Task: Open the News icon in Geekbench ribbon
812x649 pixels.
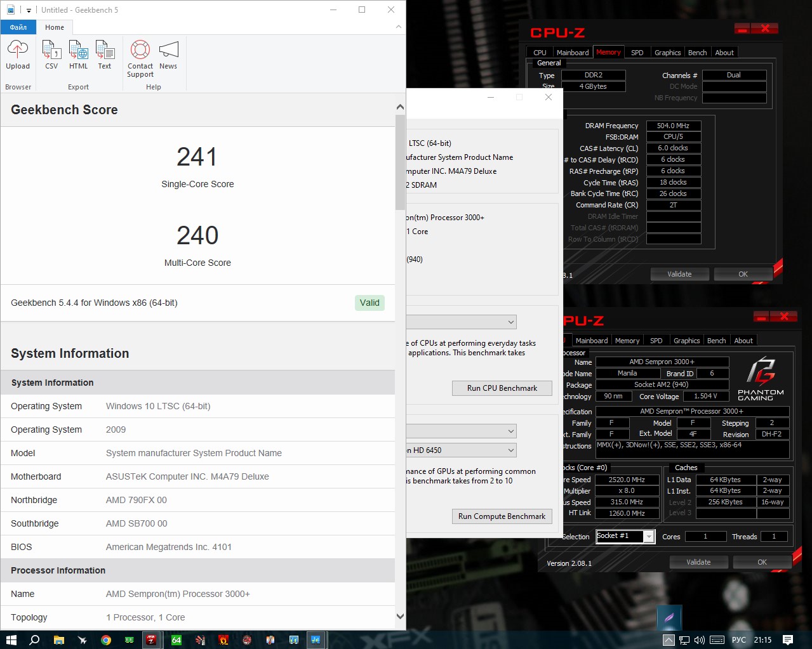Action: click(x=168, y=55)
